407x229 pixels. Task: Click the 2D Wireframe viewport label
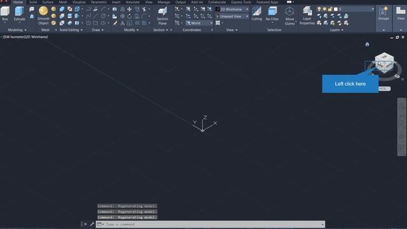pos(36,37)
